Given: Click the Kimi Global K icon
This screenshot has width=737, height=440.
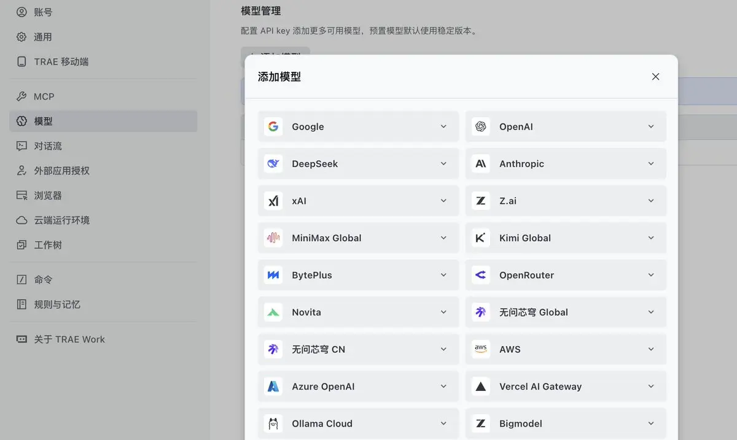Looking at the screenshot, I should 481,238.
